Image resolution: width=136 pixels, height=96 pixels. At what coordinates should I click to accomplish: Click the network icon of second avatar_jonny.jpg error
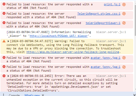tap(124, 67)
